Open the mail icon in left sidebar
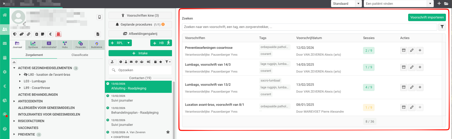 [x=5, y=43]
